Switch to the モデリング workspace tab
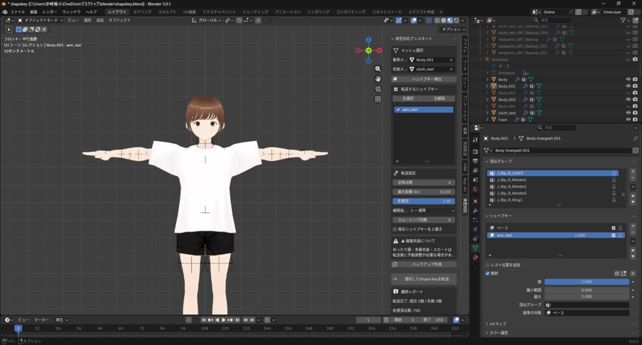 coord(142,12)
